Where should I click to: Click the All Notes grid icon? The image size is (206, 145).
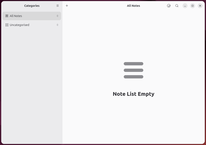click(x=7, y=16)
